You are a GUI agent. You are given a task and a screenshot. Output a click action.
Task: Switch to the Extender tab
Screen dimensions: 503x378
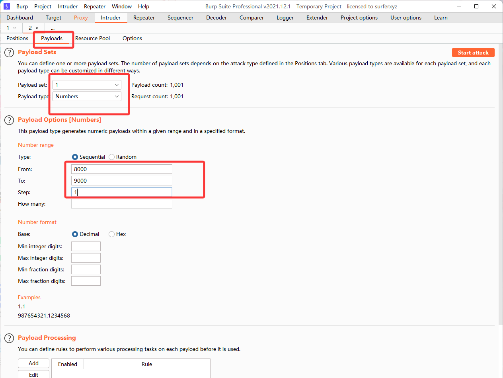[317, 18]
